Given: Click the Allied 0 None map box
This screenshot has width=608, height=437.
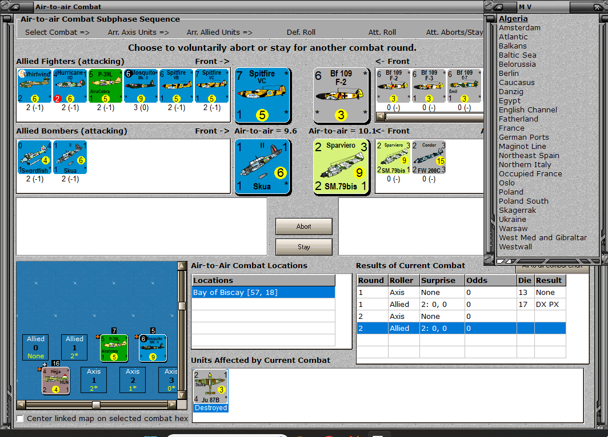Looking at the screenshot, I should click(x=35, y=347).
